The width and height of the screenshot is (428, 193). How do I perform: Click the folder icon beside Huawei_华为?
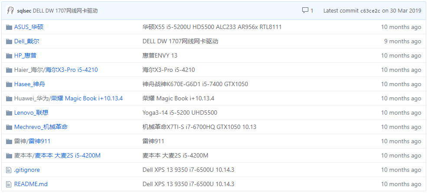[x=9, y=98]
